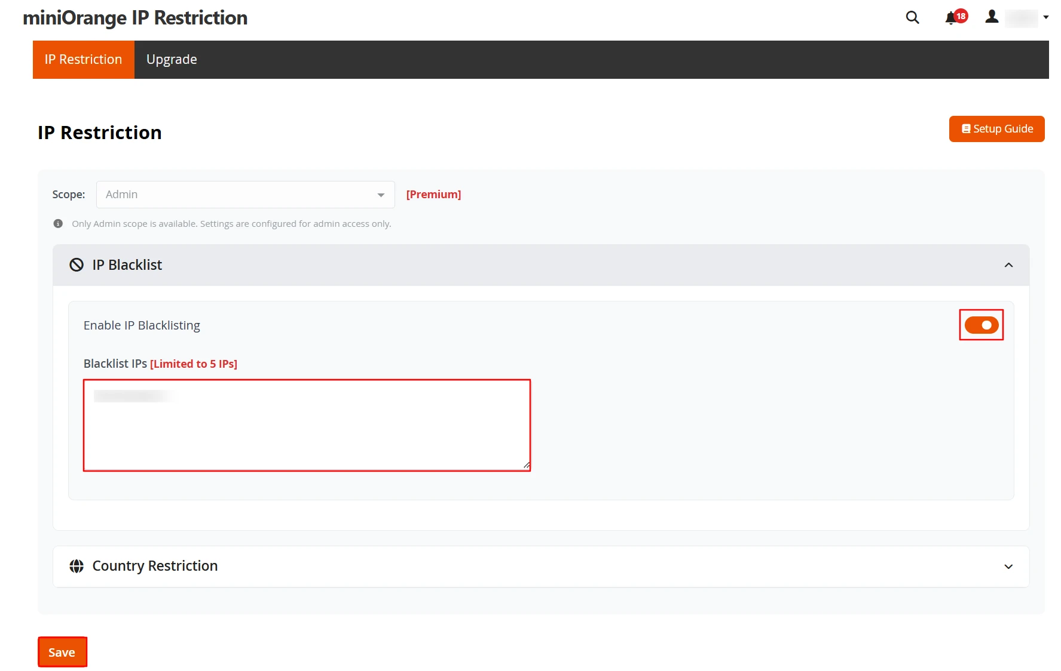This screenshot has width=1061, height=671.
Task: Click the user profile icon
Action: [x=992, y=17]
